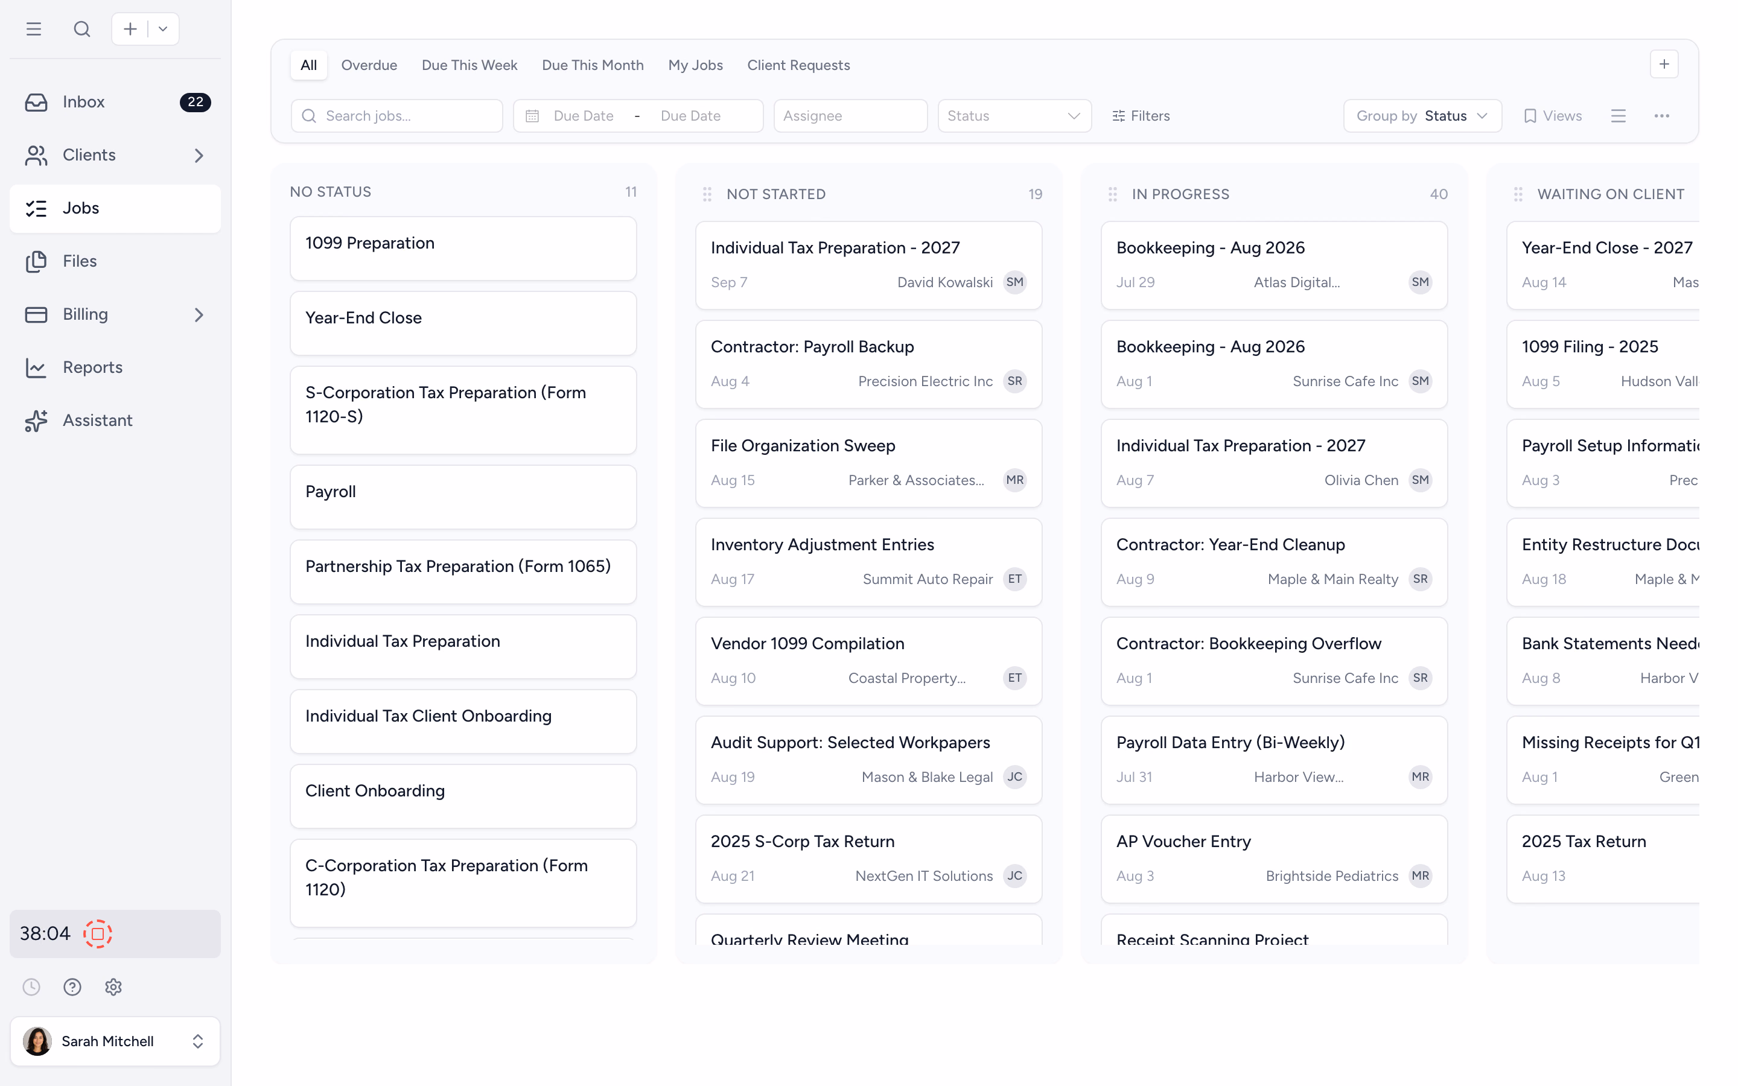
Task: Switch to All tab
Action: (x=309, y=65)
